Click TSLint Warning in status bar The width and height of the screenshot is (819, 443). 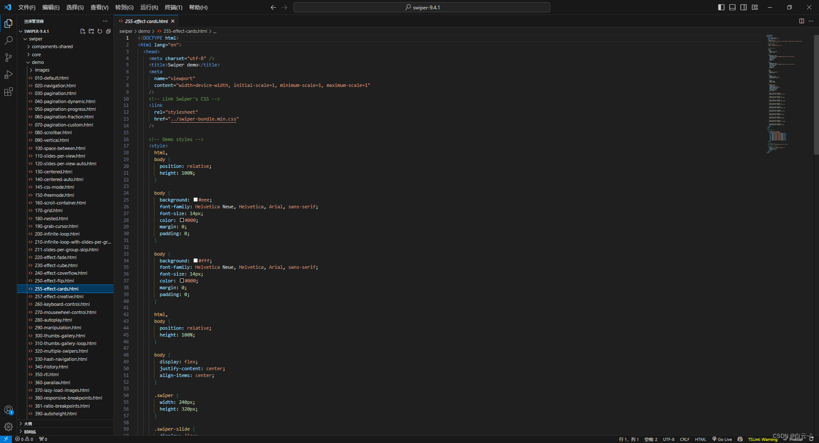point(762,439)
